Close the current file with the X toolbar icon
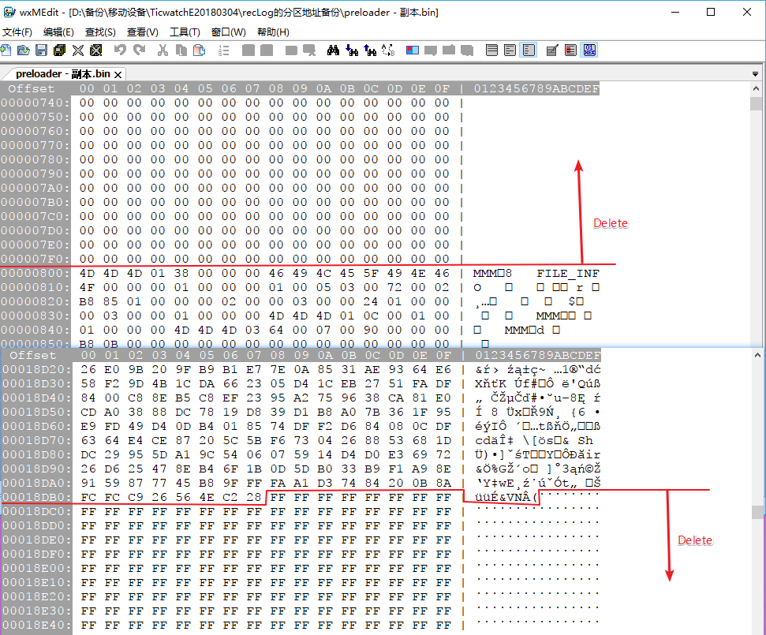 78,50
